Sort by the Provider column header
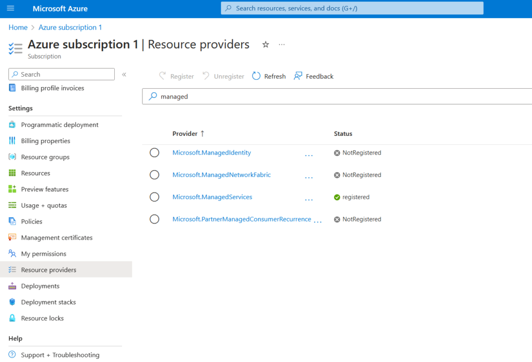532x362 pixels. pos(188,134)
